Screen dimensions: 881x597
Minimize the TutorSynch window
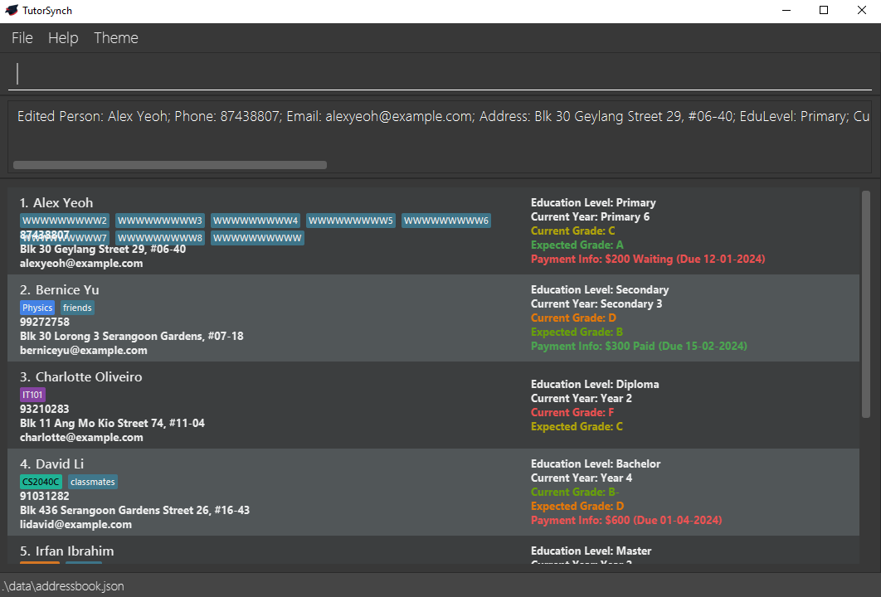click(x=786, y=10)
